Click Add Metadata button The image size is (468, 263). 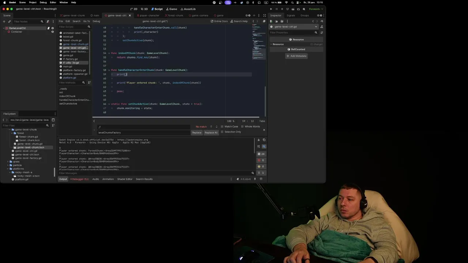296,56
